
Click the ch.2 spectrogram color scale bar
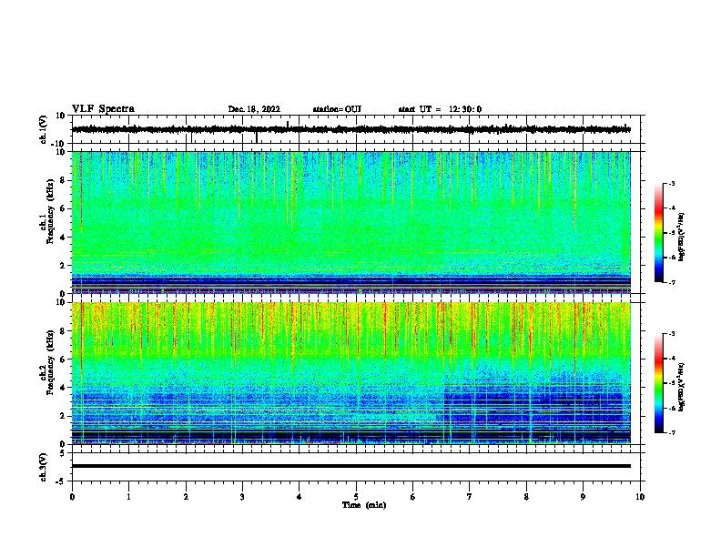tap(659, 383)
